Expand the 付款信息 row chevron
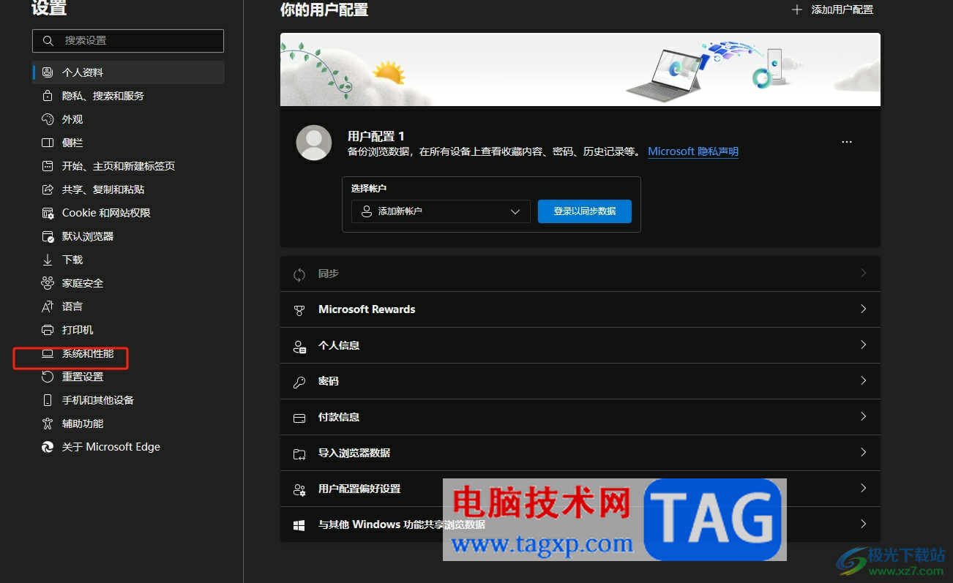 tap(864, 416)
